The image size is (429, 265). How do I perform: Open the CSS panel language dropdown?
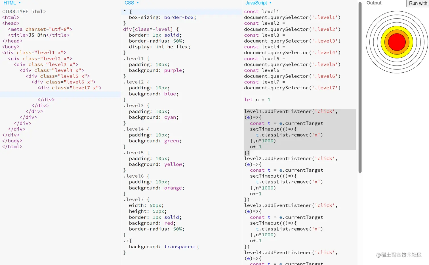tap(132, 3)
